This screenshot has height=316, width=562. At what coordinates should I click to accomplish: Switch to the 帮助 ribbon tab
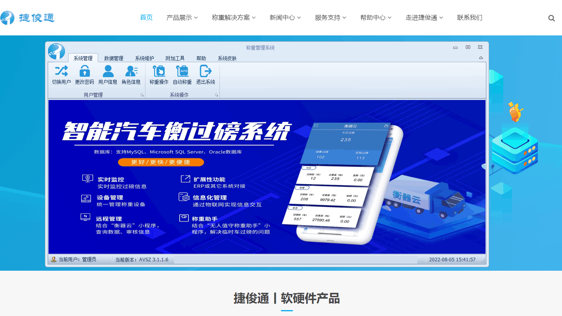point(201,58)
